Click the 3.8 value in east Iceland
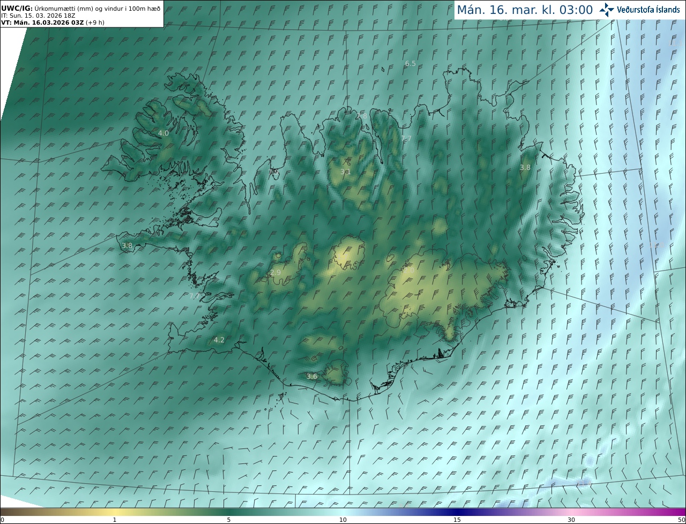The image size is (686, 524). 525,167
